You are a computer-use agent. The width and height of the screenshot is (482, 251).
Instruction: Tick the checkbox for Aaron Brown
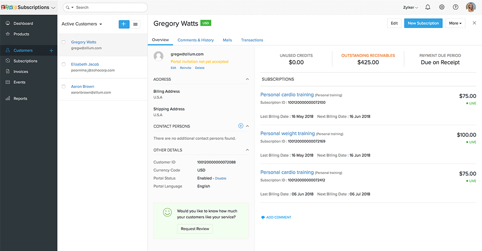coord(64,87)
